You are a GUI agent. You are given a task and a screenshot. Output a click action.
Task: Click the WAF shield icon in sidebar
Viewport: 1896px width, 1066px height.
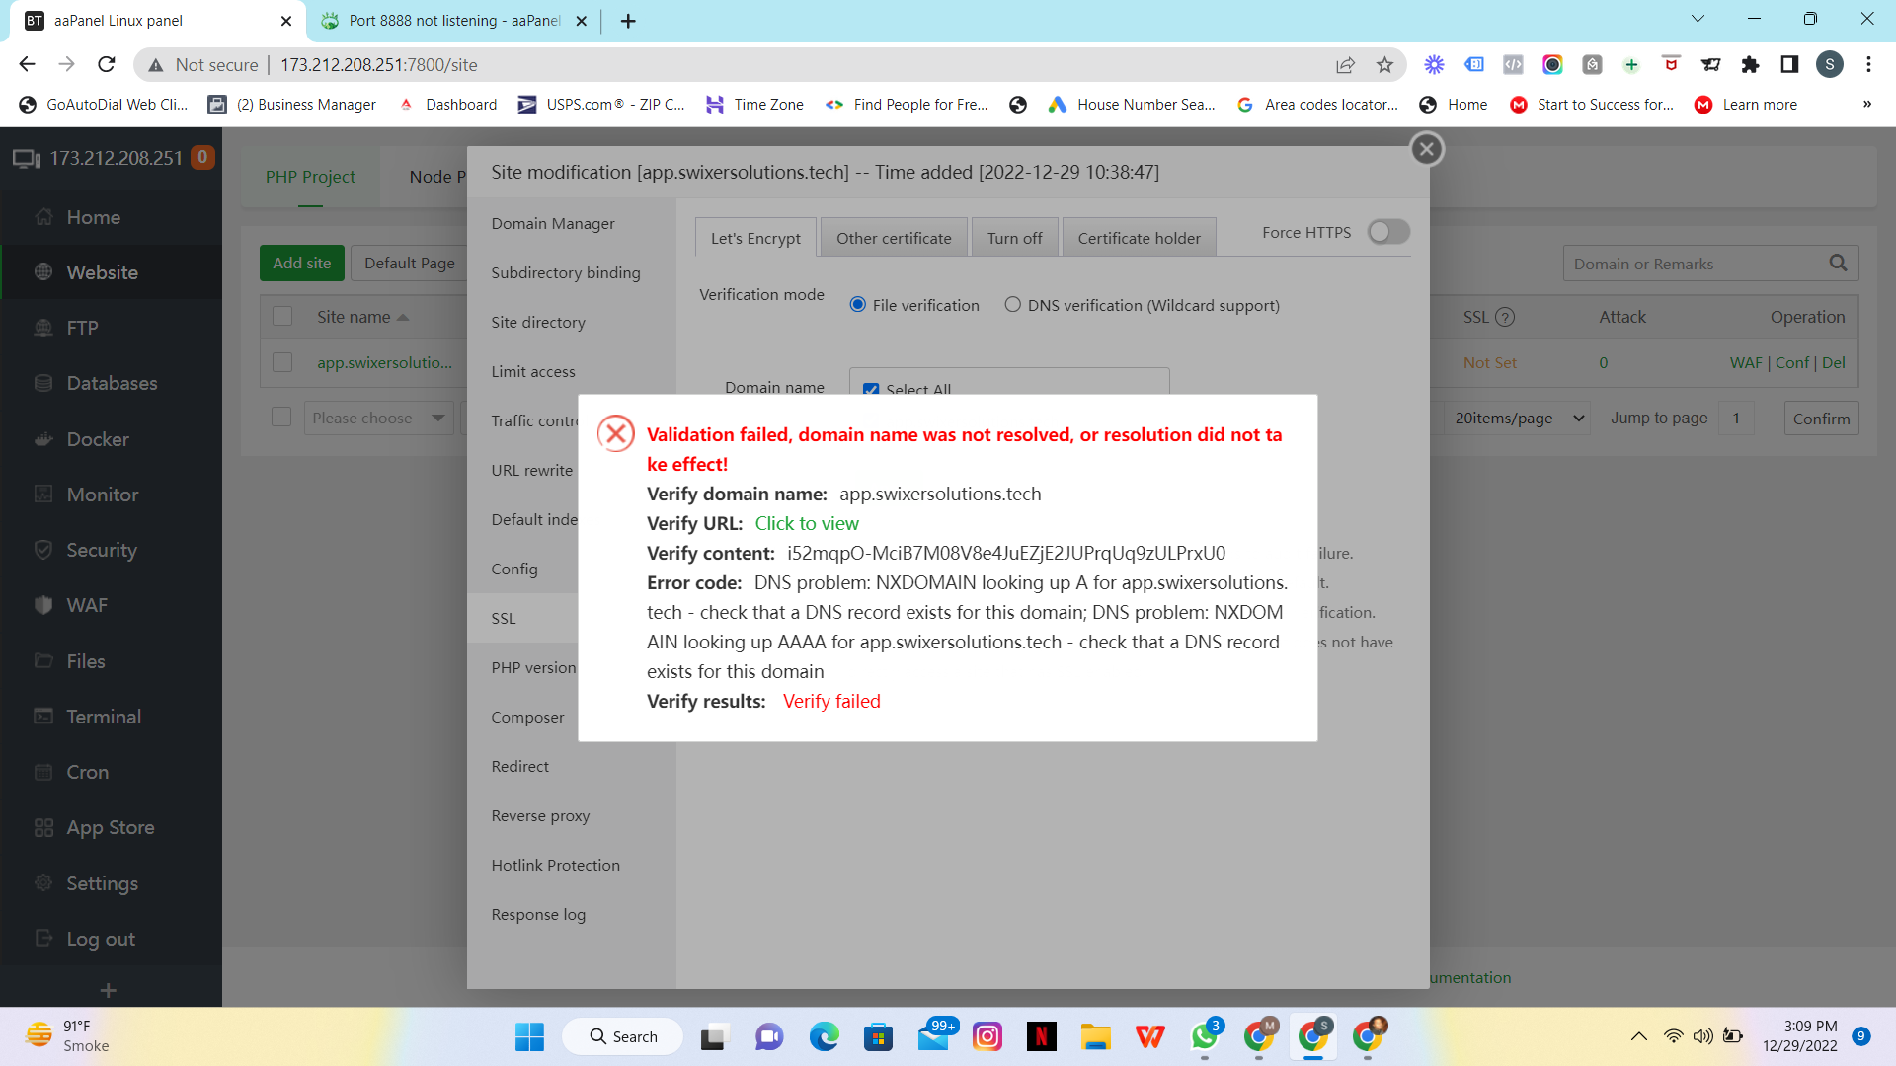coord(43,605)
